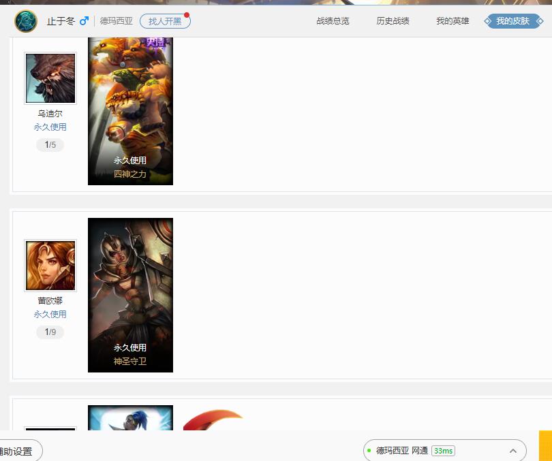Click the 1/5 skin count badge
552x461 pixels.
pos(50,144)
